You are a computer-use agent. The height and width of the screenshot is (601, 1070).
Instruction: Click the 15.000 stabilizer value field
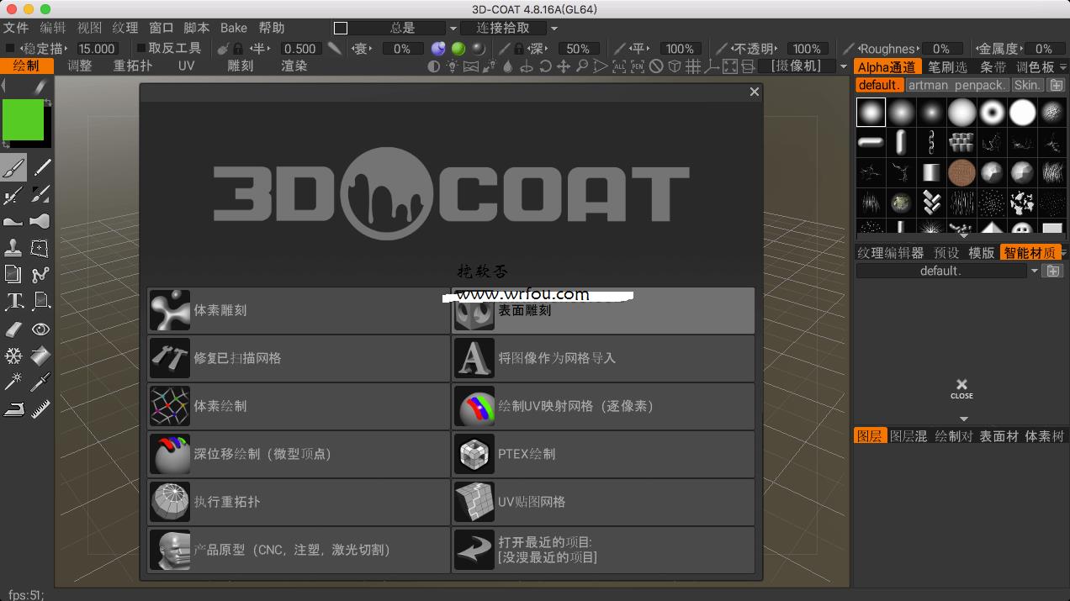[x=97, y=49]
